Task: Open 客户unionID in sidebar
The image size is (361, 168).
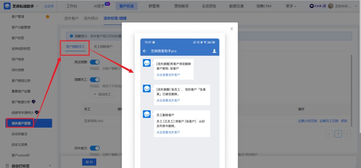Action: 20,155
